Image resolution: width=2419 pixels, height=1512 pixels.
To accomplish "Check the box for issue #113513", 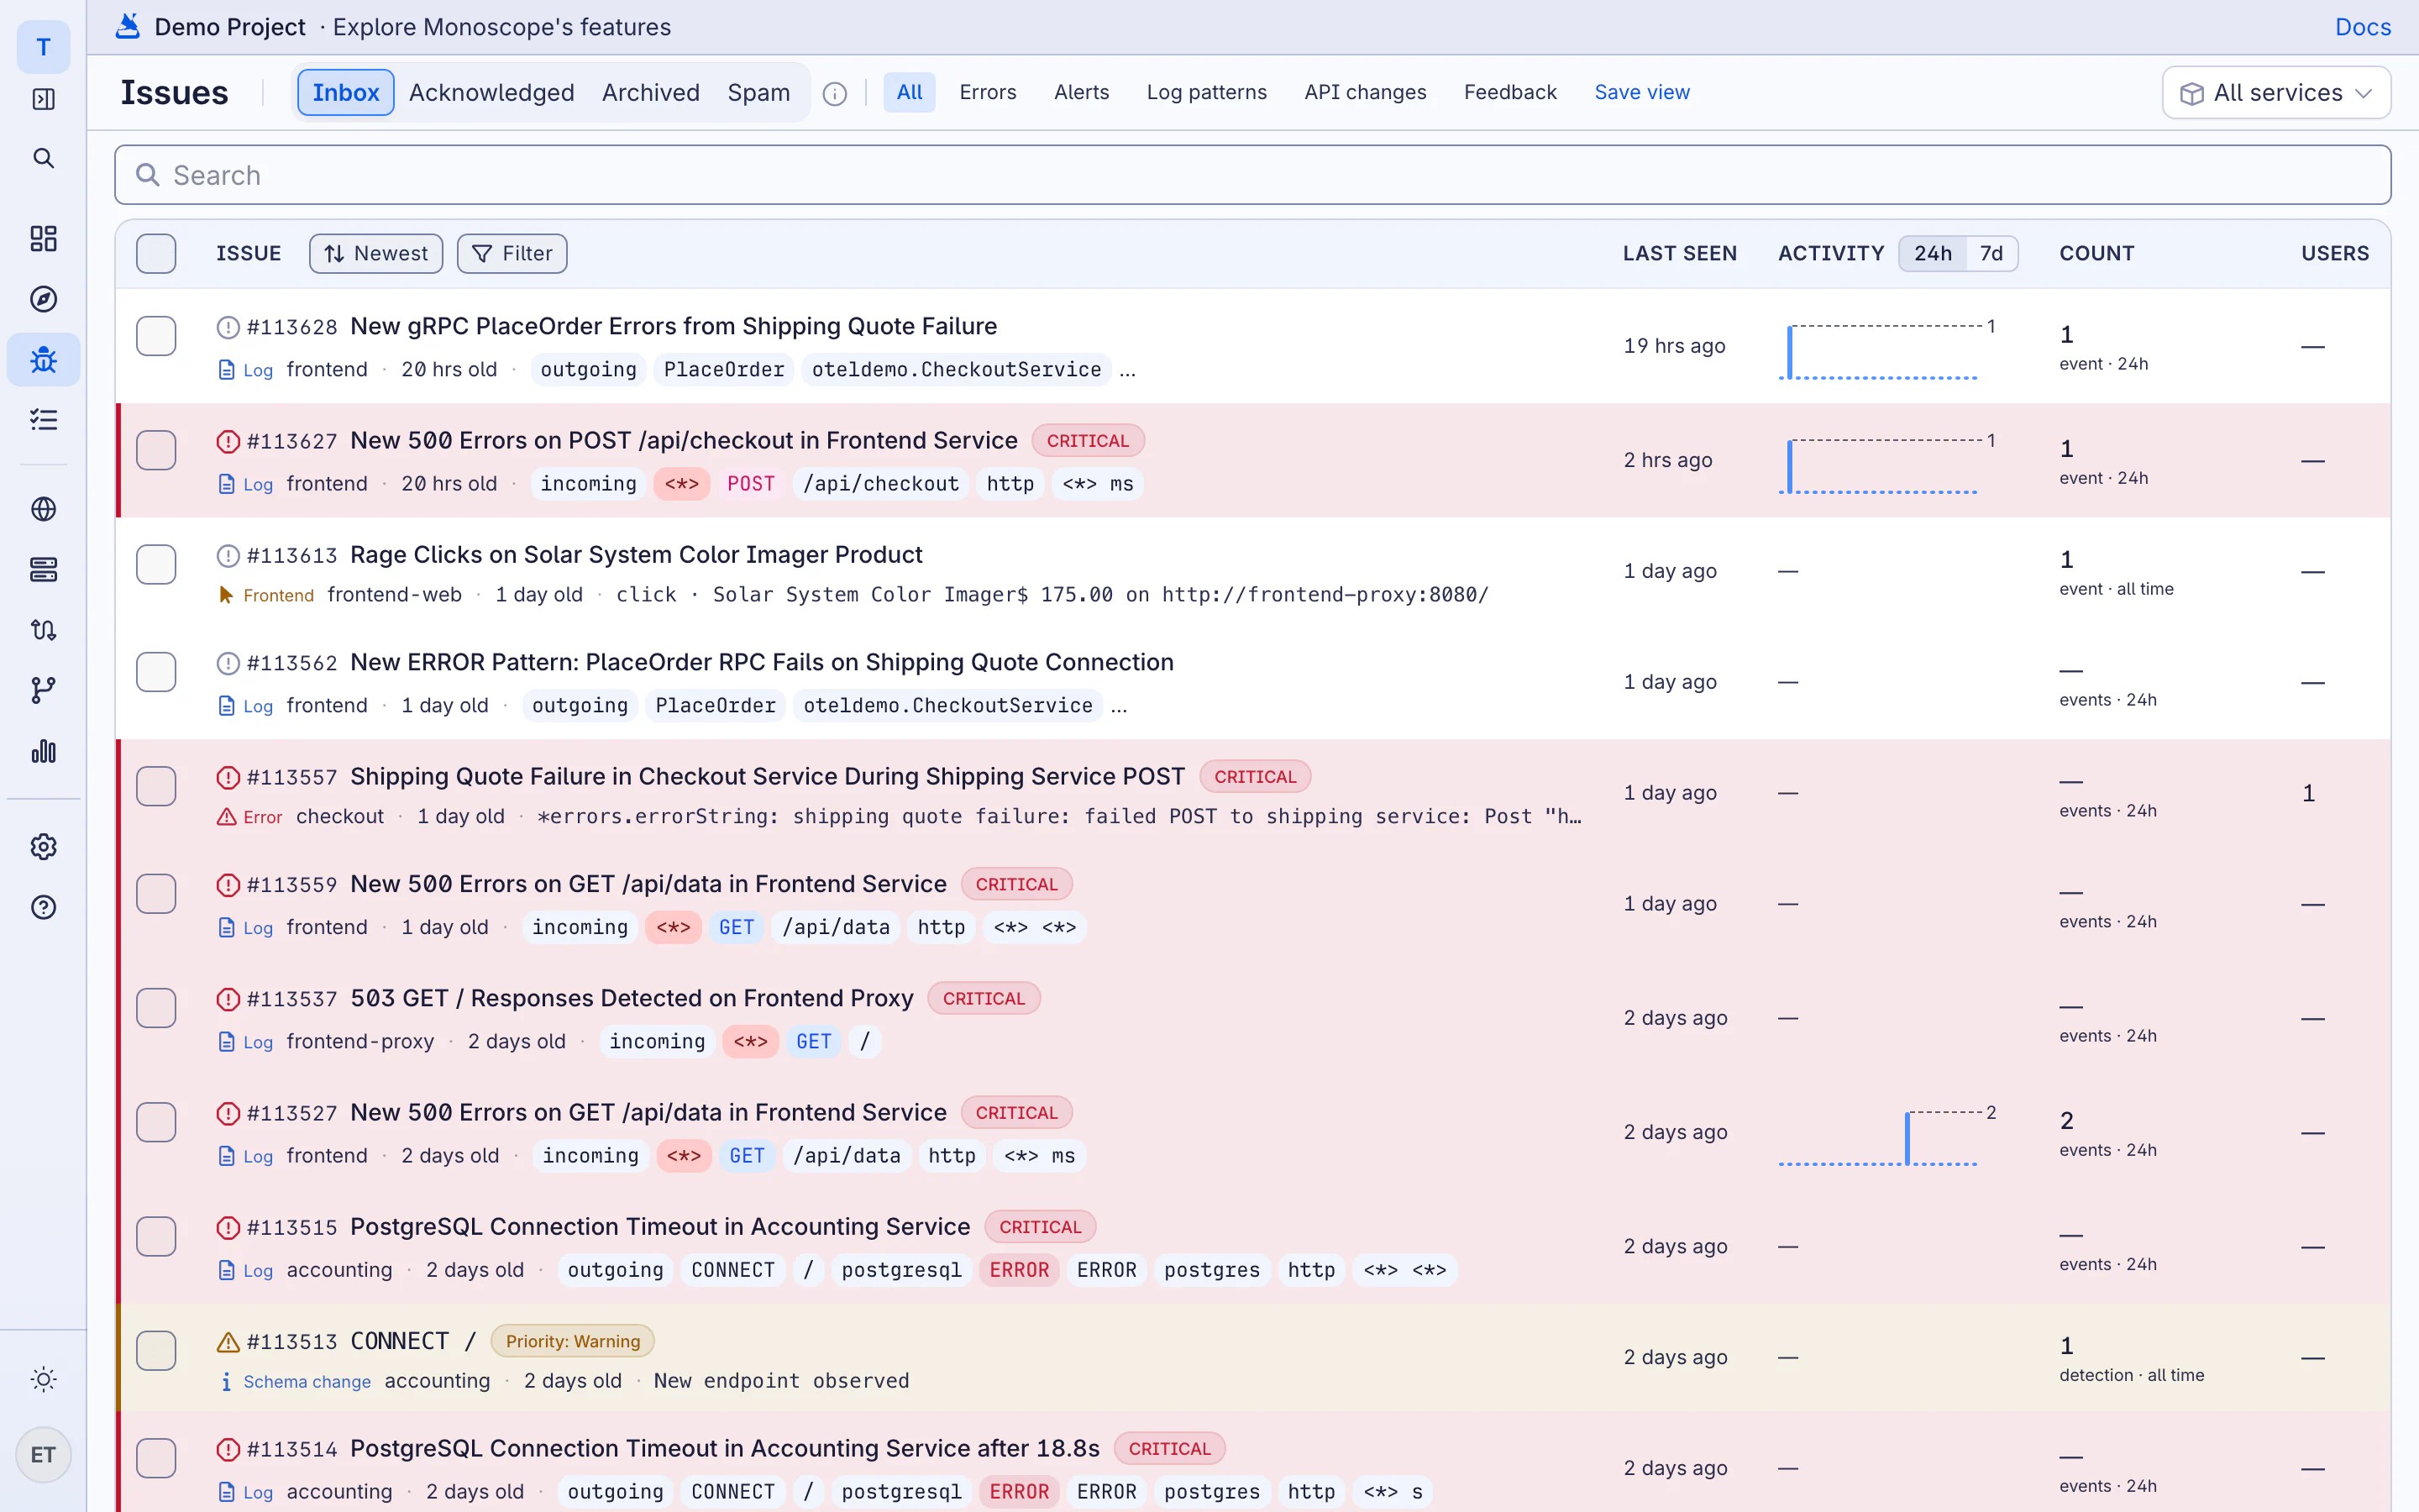I will pyautogui.click(x=156, y=1350).
